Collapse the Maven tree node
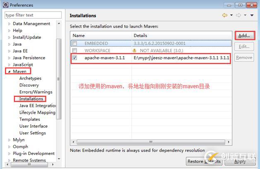 pos(9,72)
